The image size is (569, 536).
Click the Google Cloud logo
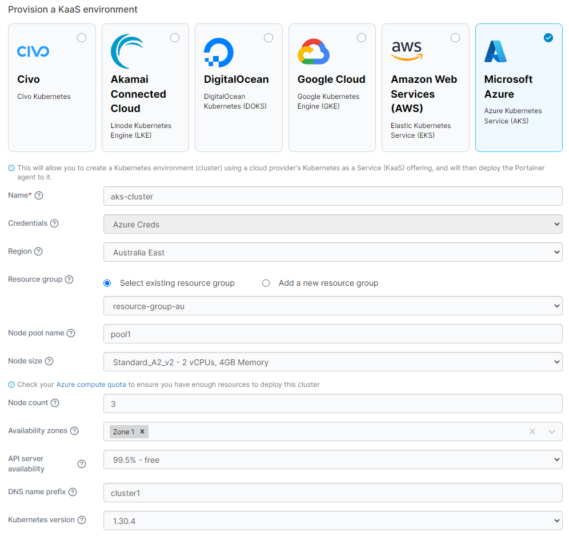pyautogui.click(x=314, y=51)
